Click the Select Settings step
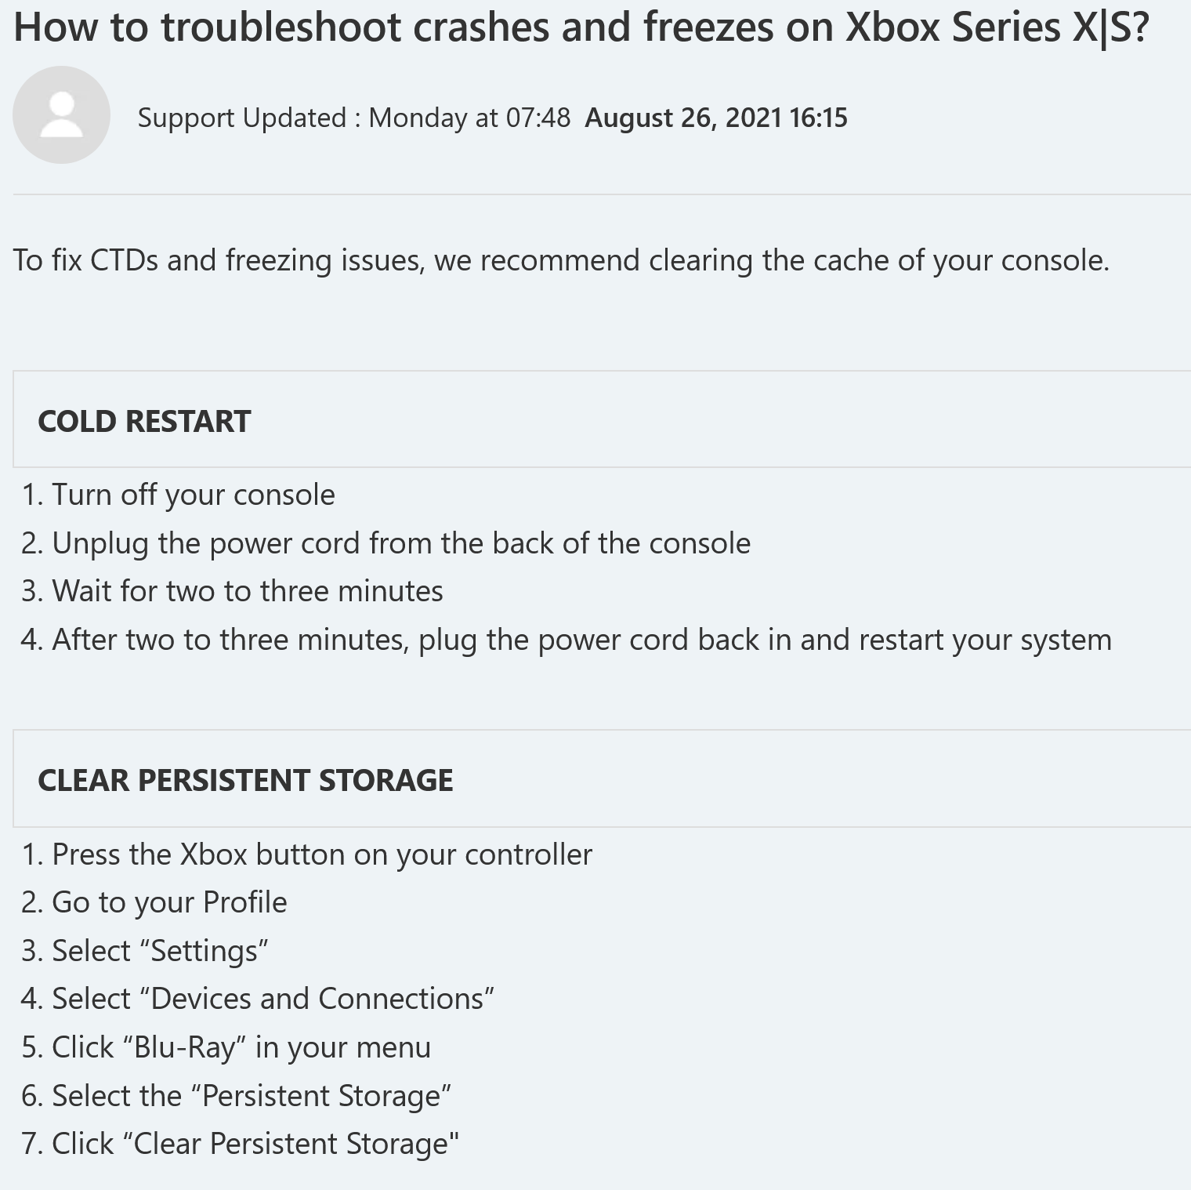1191x1190 pixels. click(x=145, y=951)
